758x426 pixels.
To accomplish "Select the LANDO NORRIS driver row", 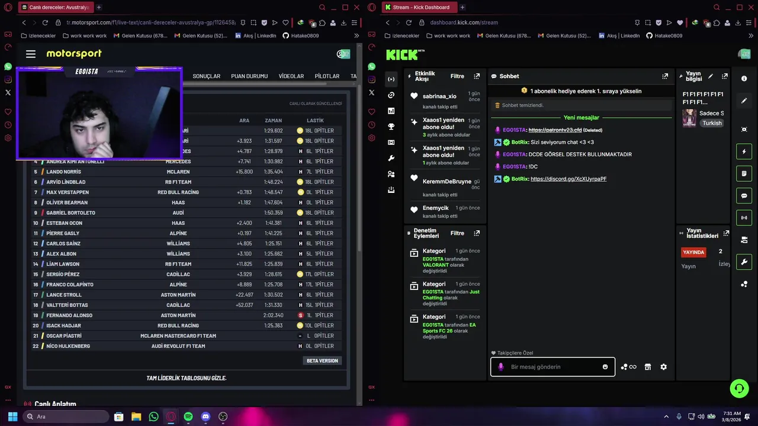I will (187, 172).
